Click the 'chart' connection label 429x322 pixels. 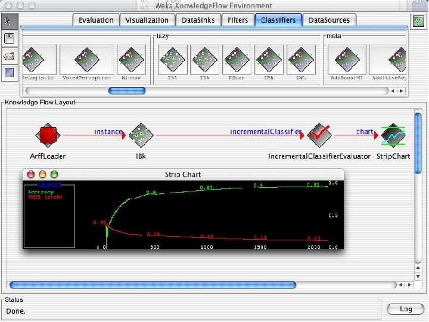pos(365,132)
